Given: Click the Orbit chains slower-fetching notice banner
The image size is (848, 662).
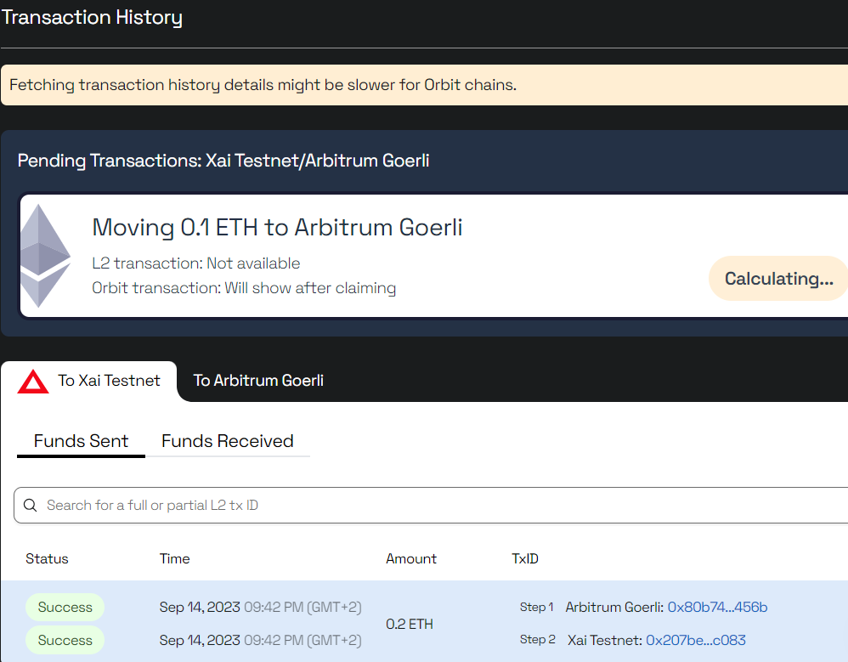Looking at the screenshot, I should (x=425, y=85).
